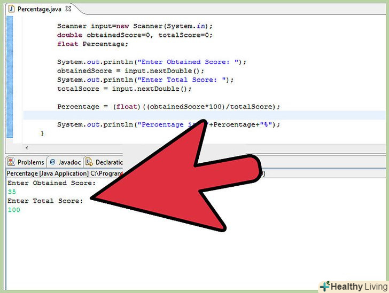
Task: Click the 'obtainedScore = input.nextDouble();' line
Action: click(130, 71)
